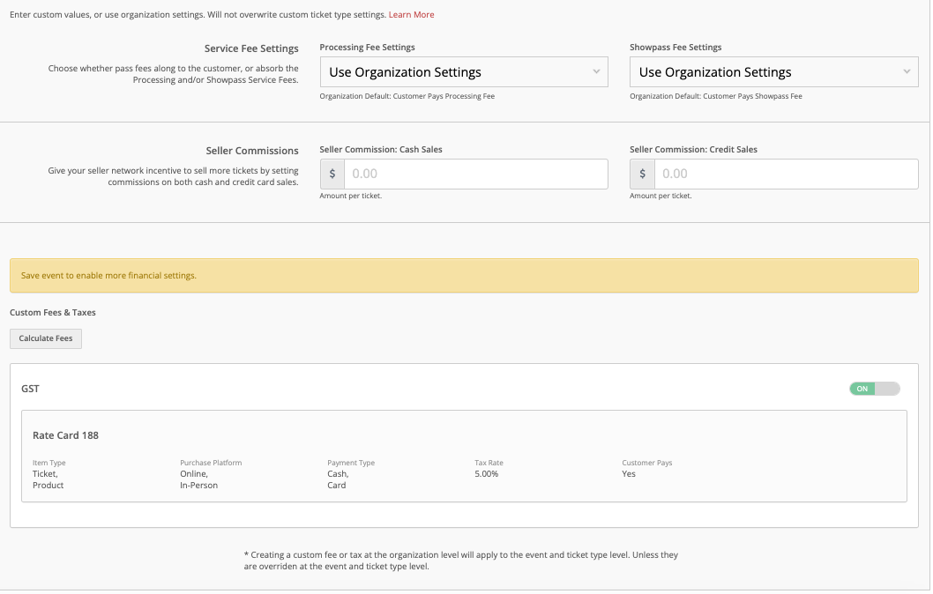Click dollar sign beside Credit Sales field
The height and width of the screenshot is (594, 933).
643,174
